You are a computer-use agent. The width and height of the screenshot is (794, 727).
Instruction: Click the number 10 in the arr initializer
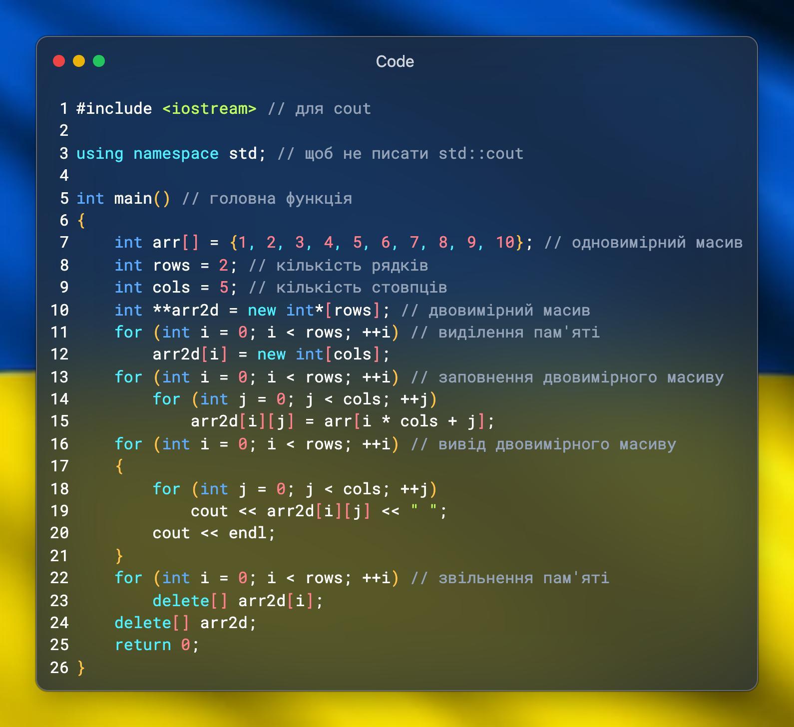(x=505, y=242)
